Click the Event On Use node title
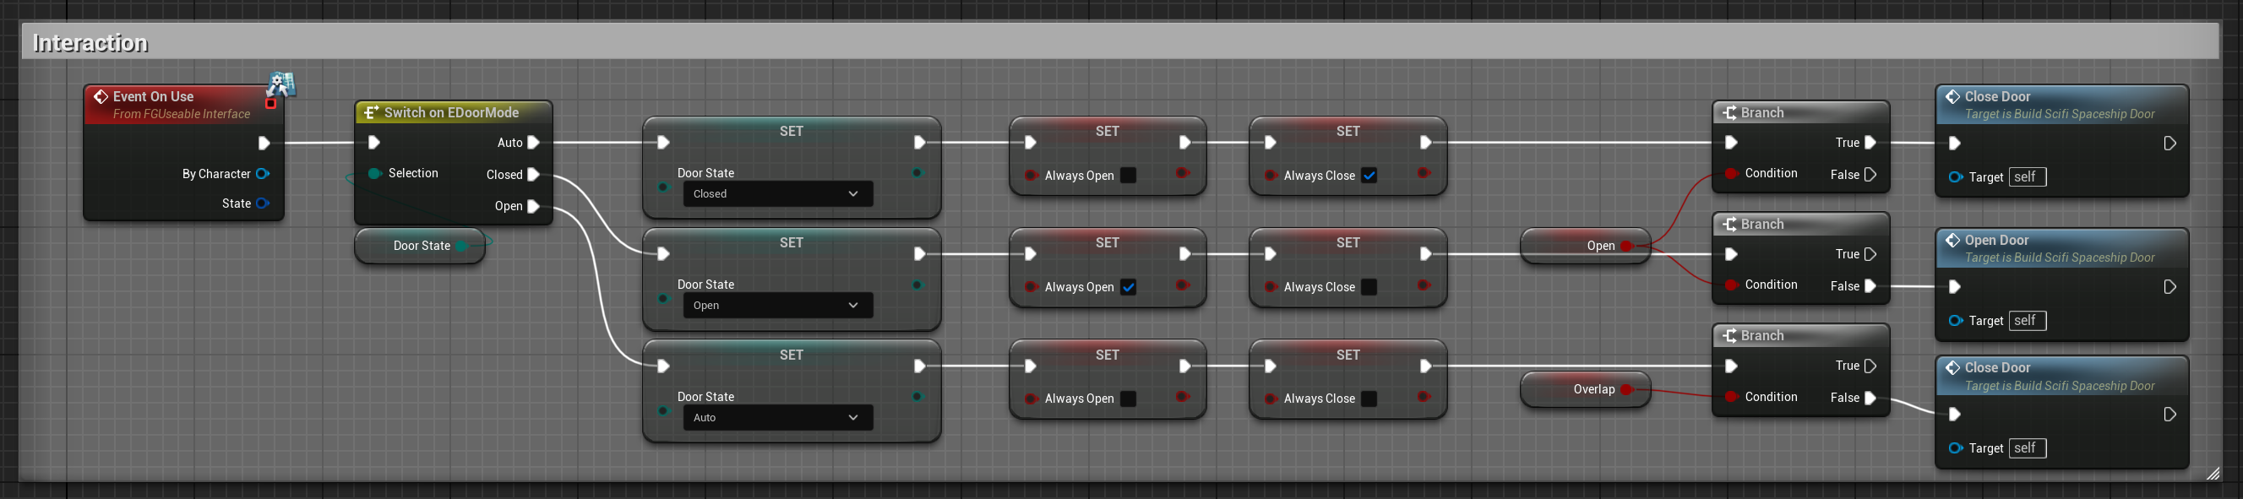2243x499 pixels. point(153,96)
